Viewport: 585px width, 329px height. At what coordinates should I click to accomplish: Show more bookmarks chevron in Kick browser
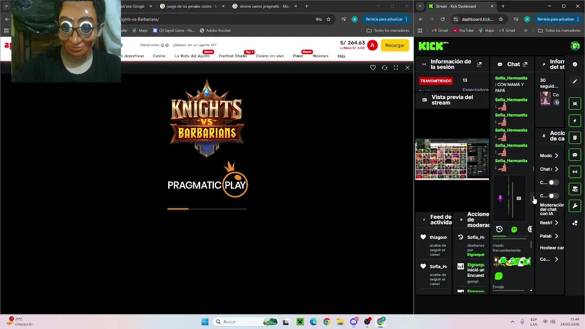(x=526, y=31)
